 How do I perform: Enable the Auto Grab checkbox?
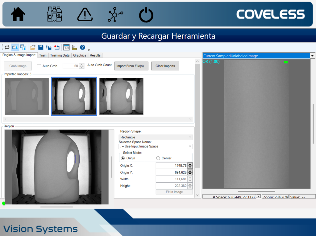pos(39,66)
